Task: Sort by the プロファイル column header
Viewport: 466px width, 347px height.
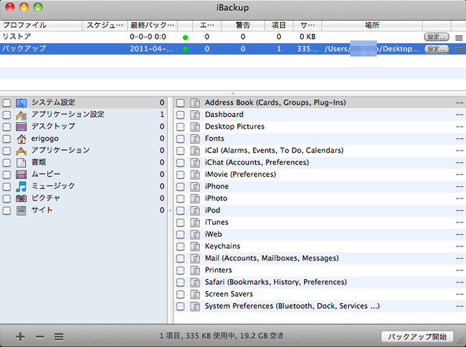Action: click(x=41, y=25)
